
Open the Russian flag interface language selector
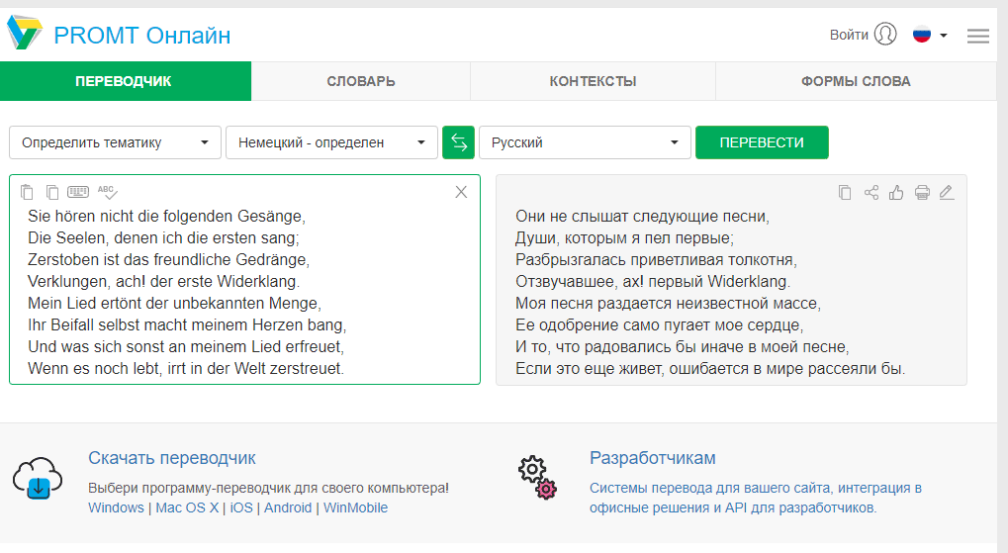[x=930, y=36]
